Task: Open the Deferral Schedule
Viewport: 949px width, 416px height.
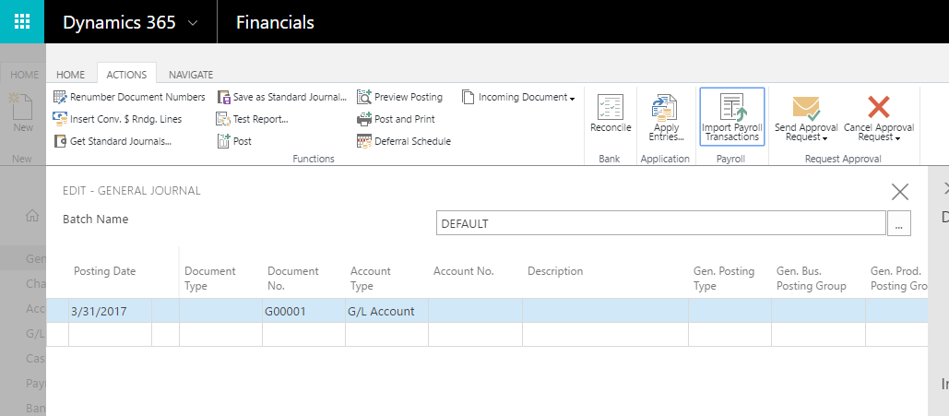Action: (411, 141)
